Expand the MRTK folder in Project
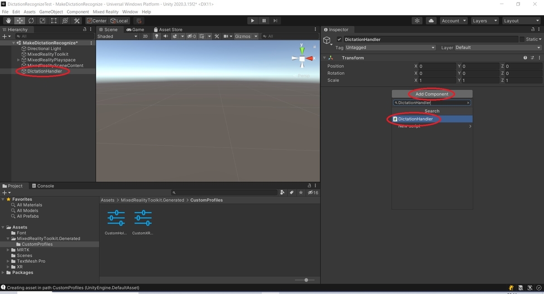Image resolution: width=544 pixels, height=294 pixels. coord(8,250)
